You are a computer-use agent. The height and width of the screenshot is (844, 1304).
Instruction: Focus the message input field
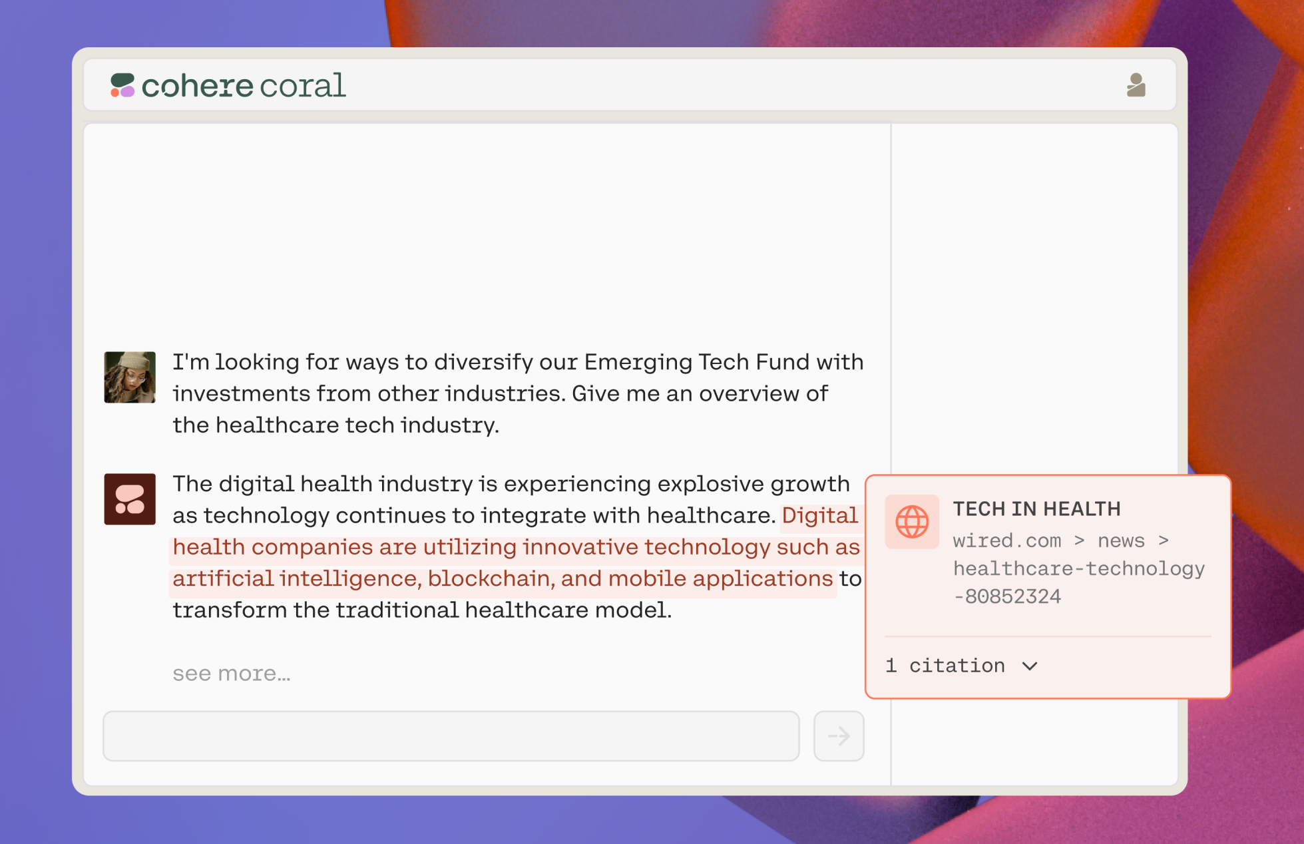tap(451, 736)
